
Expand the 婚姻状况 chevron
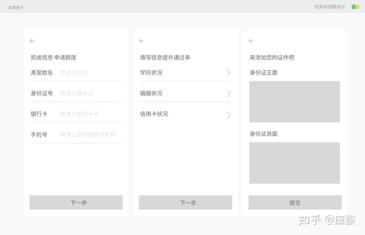point(228,93)
